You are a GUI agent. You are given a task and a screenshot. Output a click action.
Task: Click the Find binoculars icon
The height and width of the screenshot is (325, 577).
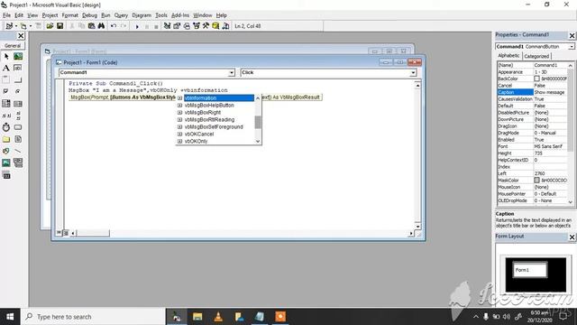click(101, 26)
